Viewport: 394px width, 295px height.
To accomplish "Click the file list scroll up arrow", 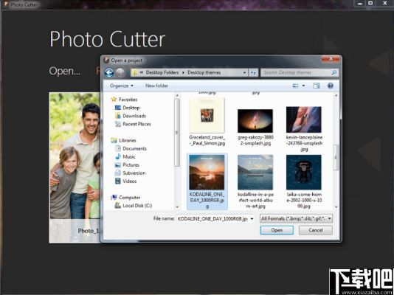I will click(x=336, y=95).
